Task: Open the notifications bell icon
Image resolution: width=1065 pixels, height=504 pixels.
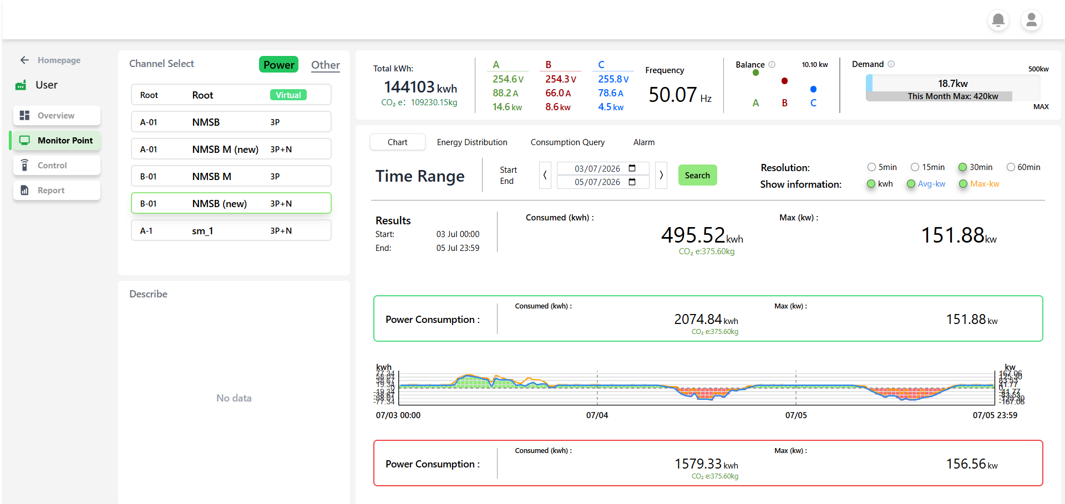Action: 998,20
